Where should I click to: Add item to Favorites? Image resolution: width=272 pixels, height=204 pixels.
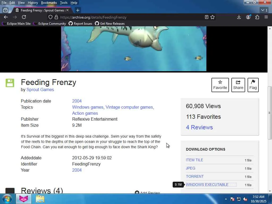pyautogui.click(x=220, y=85)
